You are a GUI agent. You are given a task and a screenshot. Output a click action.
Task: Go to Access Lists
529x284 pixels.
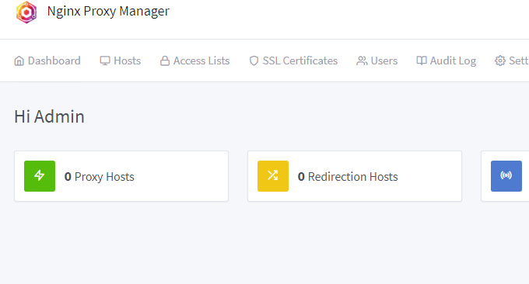(x=194, y=61)
